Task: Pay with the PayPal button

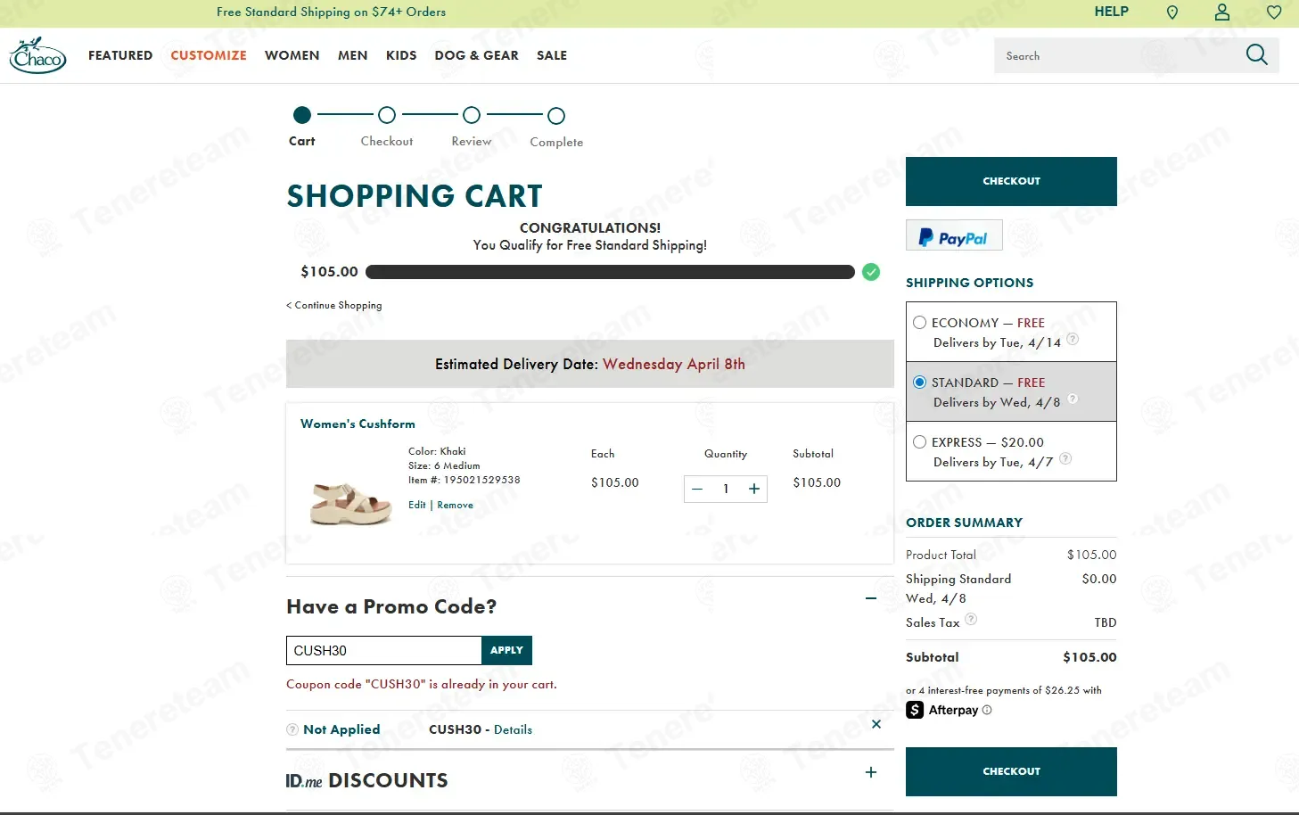Action: pos(954,235)
